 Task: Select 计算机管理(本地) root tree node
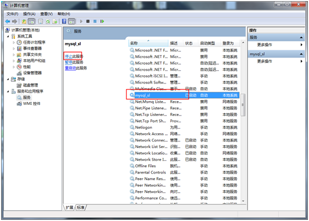click(x=25, y=30)
